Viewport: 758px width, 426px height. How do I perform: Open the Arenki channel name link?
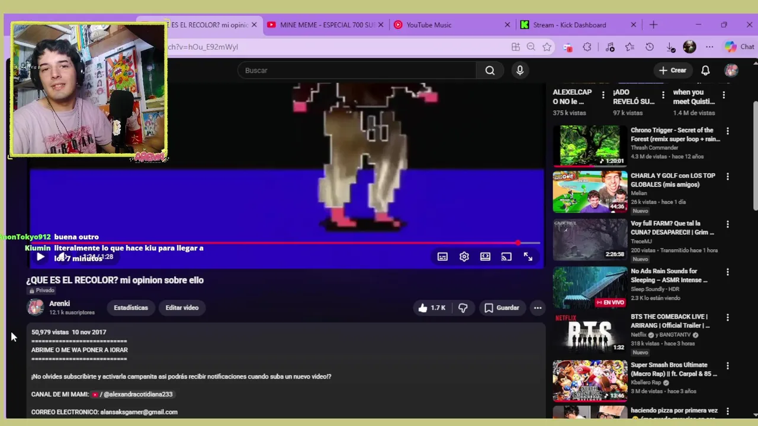pos(59,304)
